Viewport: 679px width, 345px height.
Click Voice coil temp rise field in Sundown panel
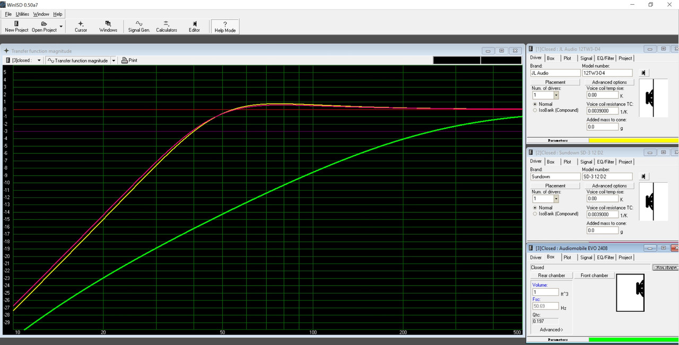click(602, 199)
